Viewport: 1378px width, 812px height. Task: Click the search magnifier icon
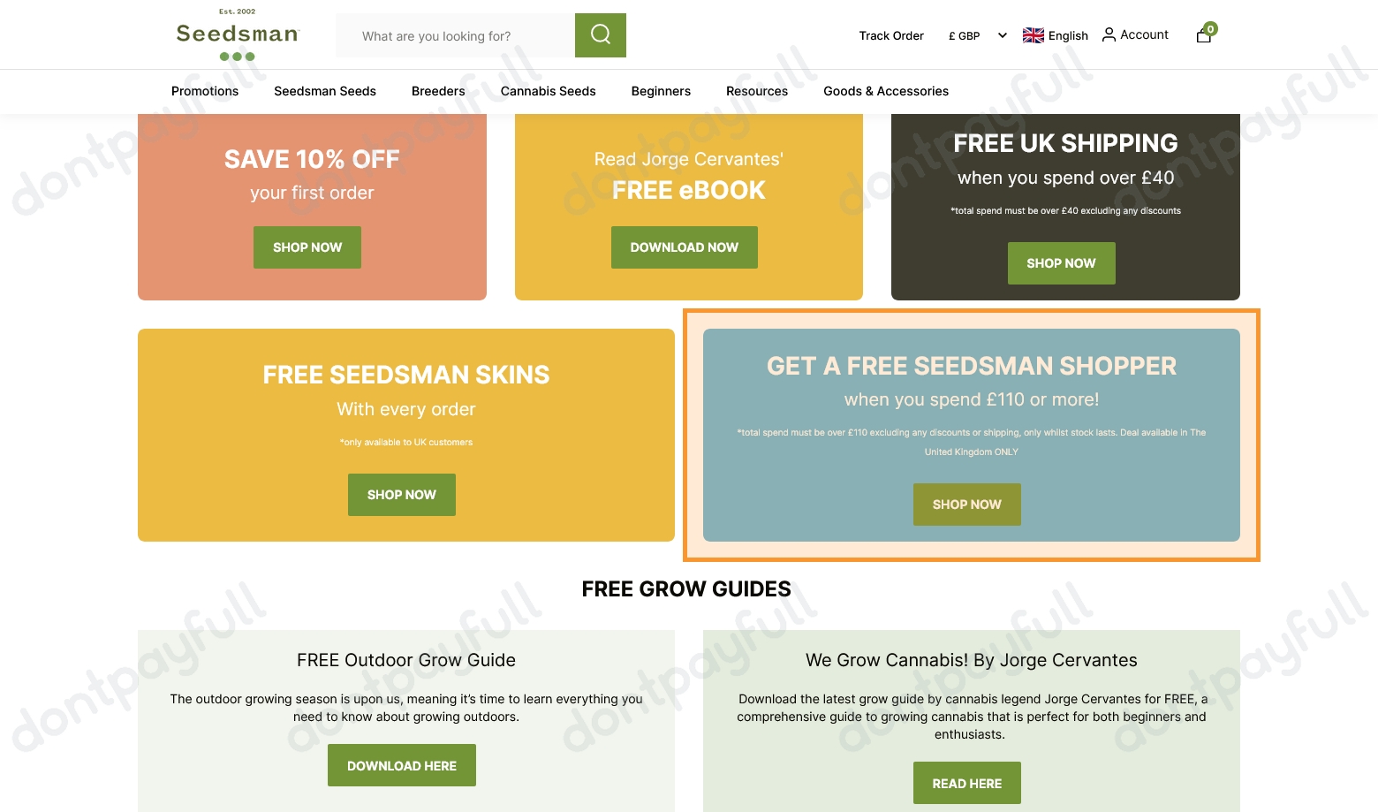[x=600, y=34]
